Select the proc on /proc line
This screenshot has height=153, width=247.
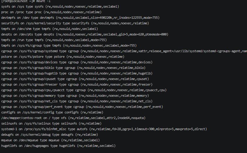pyautogui.click(x=51, y=12)
